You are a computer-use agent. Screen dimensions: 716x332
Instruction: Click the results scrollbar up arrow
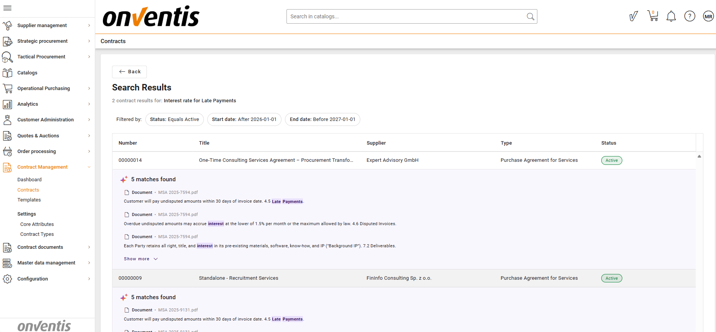[x=699, y=156]
